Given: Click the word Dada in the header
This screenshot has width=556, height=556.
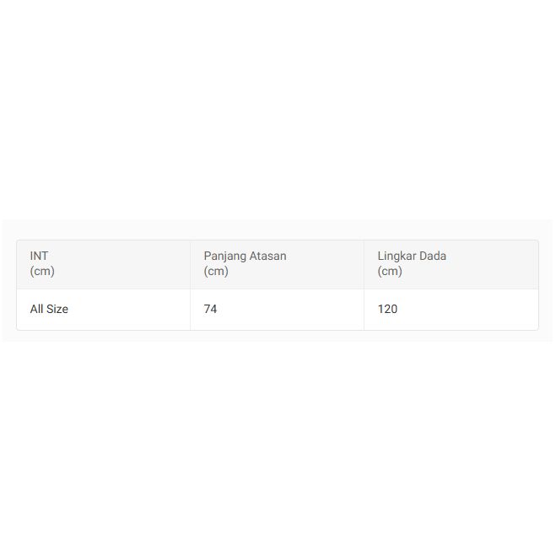Looking at the screenshot, I should click(435, 256).
